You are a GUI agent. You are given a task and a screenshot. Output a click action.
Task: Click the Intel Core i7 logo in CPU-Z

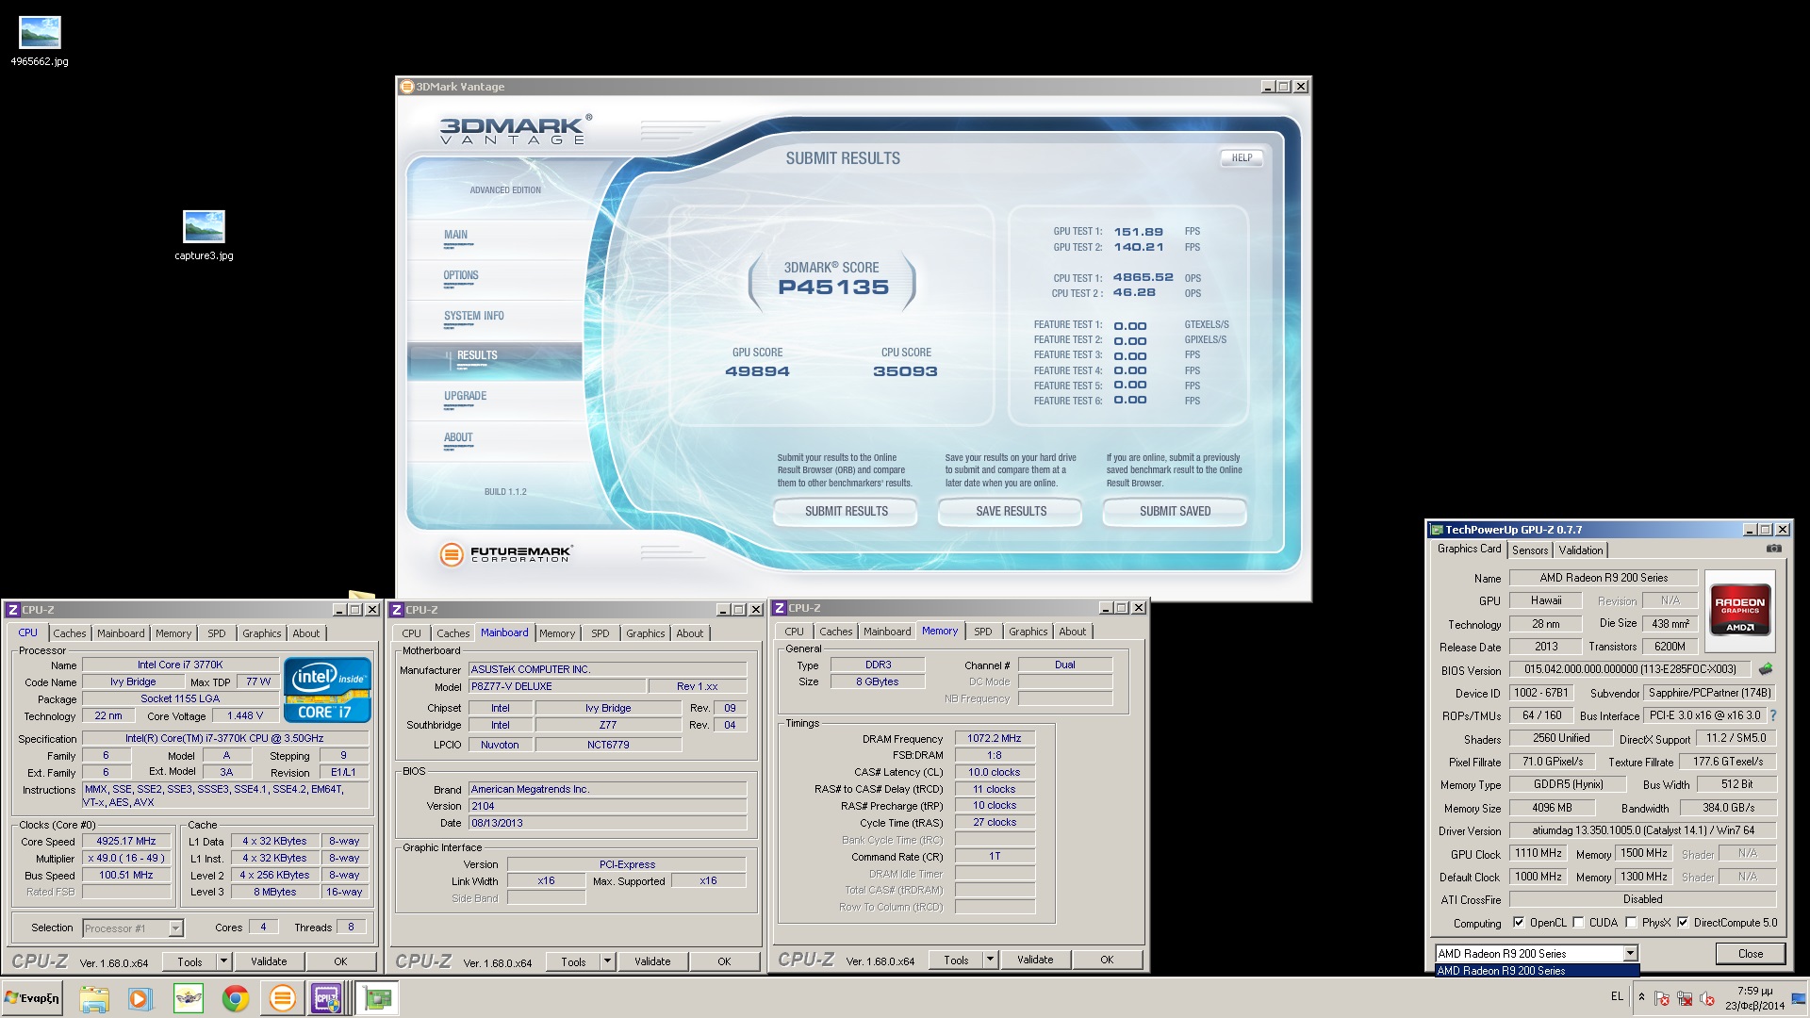(x=327, y=690)
